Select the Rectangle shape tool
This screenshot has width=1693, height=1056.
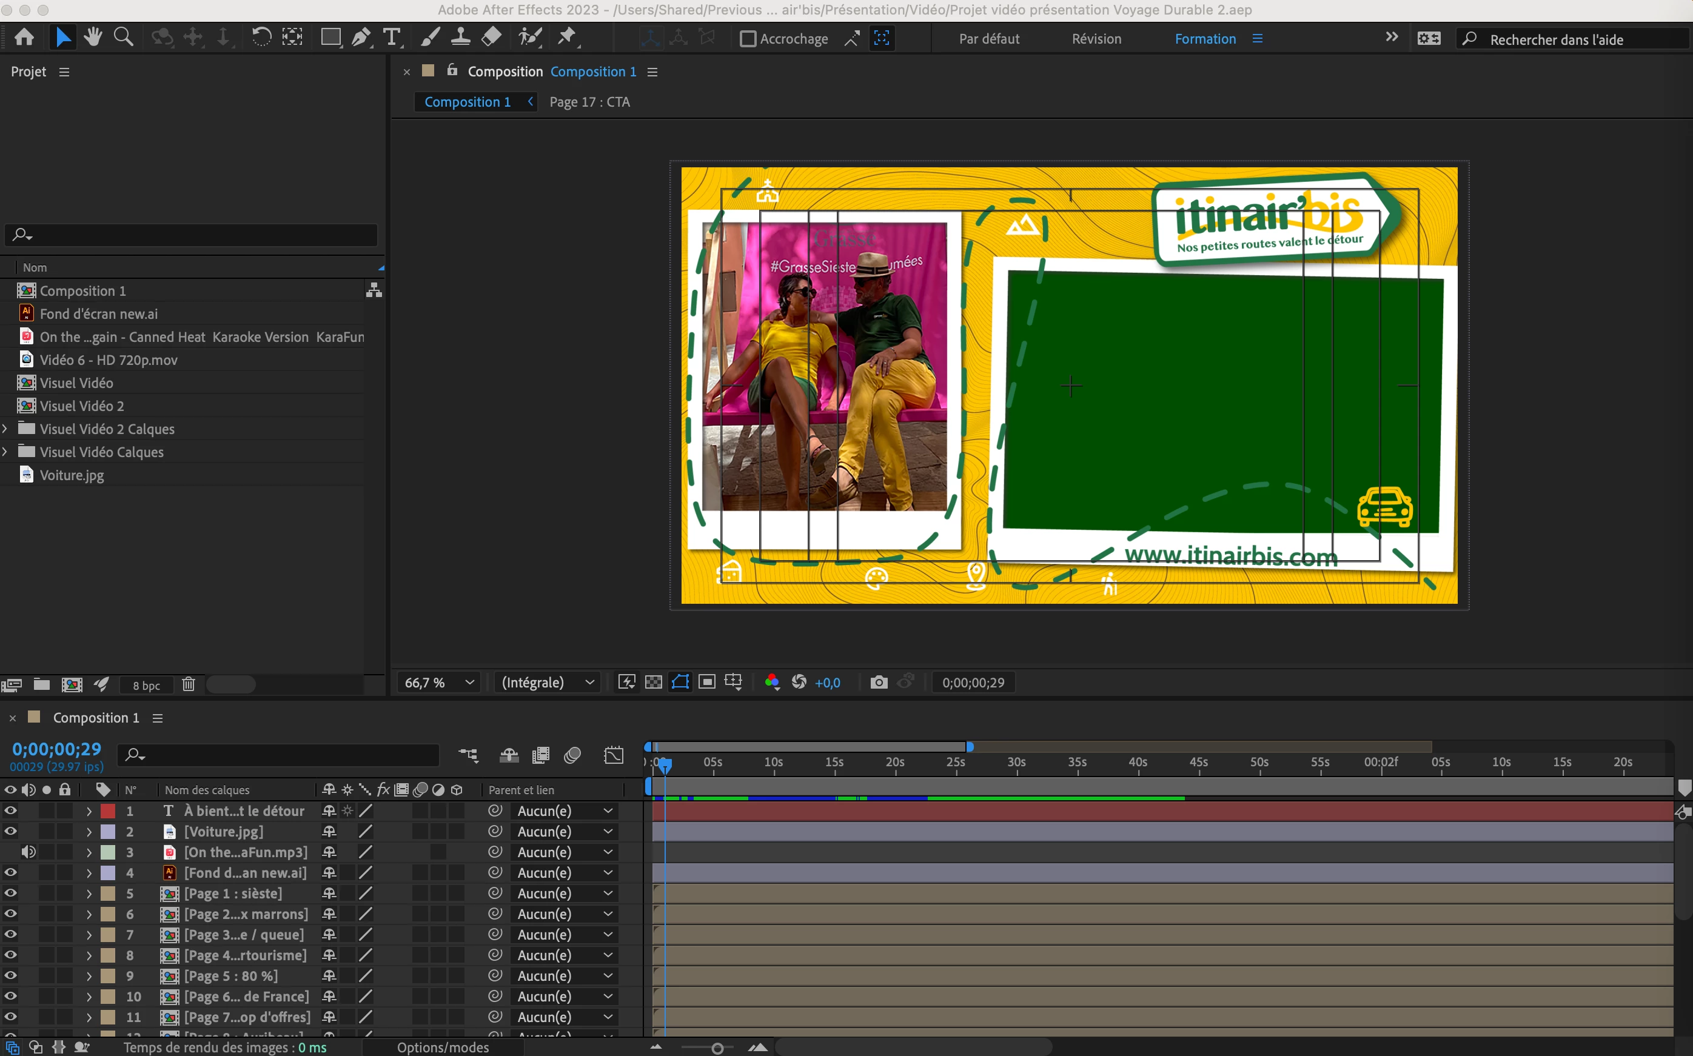click(330, 37)
